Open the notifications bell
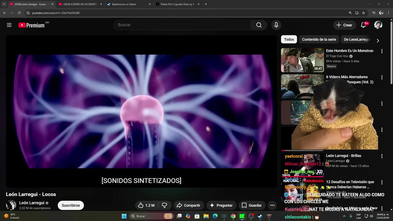Image resolution: width=393 pixels, height=221 pixels. (x=364, y=25)
